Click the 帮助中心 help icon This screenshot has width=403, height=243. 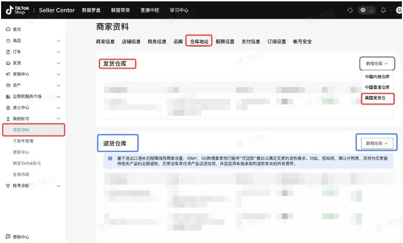(8, 237)
